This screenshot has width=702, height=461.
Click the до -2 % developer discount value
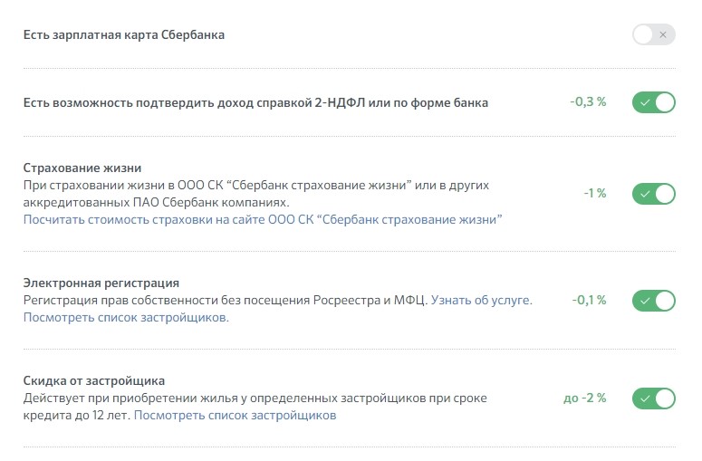point(585,398)
